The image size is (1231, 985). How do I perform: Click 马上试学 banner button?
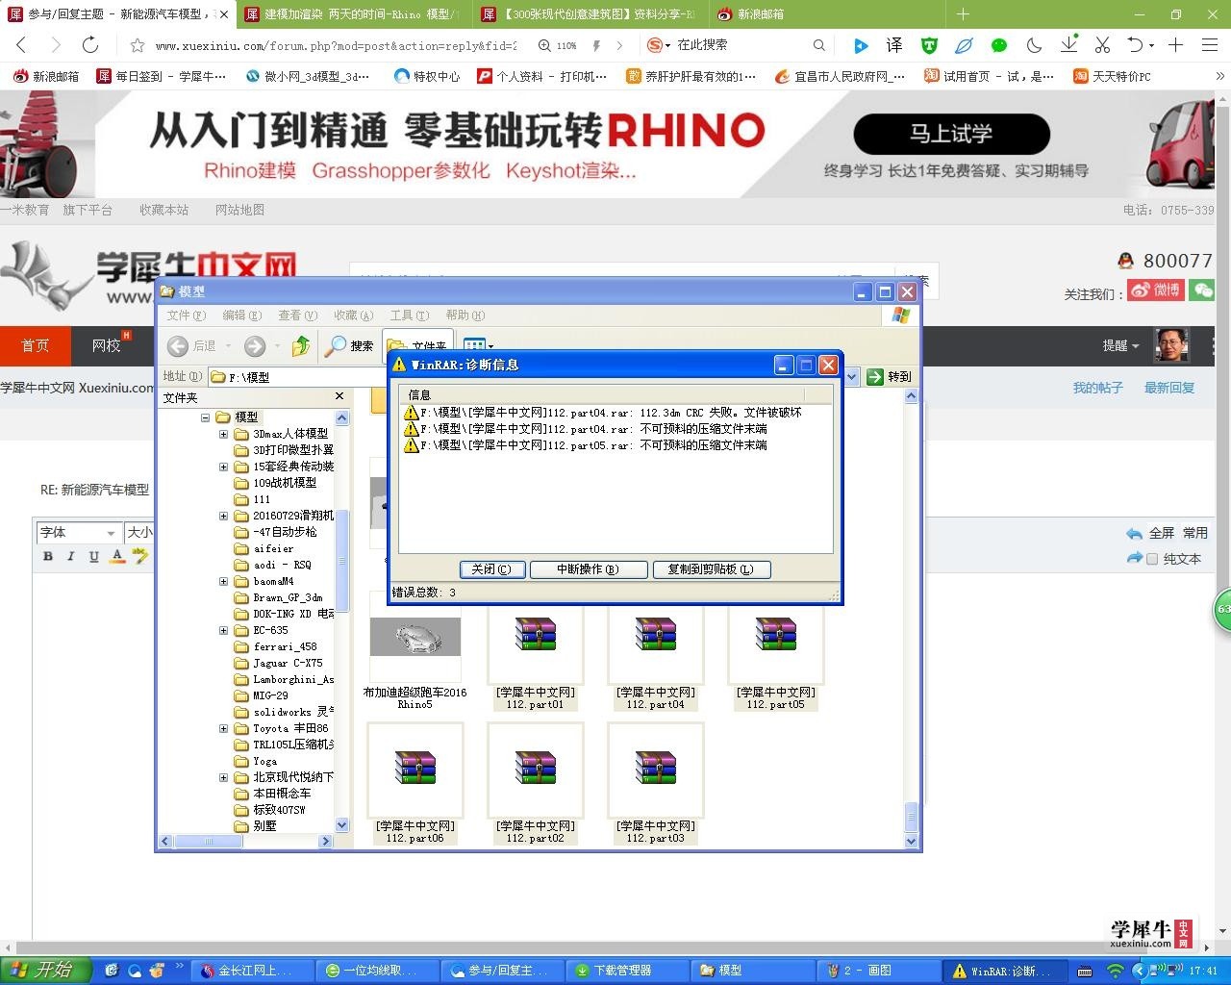(x=951, y=134)
